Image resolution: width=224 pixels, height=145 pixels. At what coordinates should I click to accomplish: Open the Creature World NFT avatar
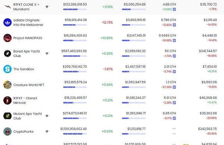[x=7, y=85]
